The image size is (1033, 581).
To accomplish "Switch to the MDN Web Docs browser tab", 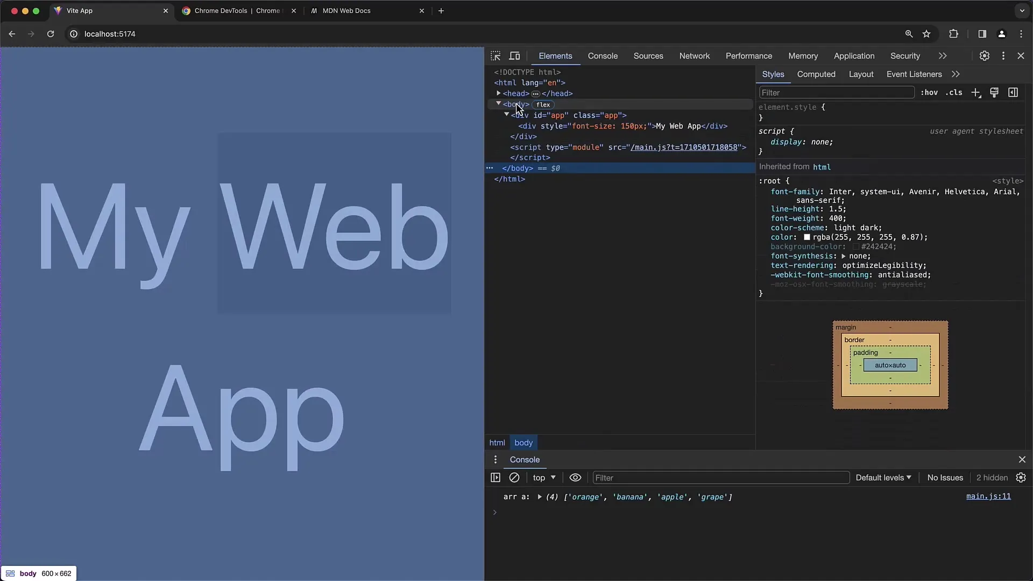I will pos(367,11).
